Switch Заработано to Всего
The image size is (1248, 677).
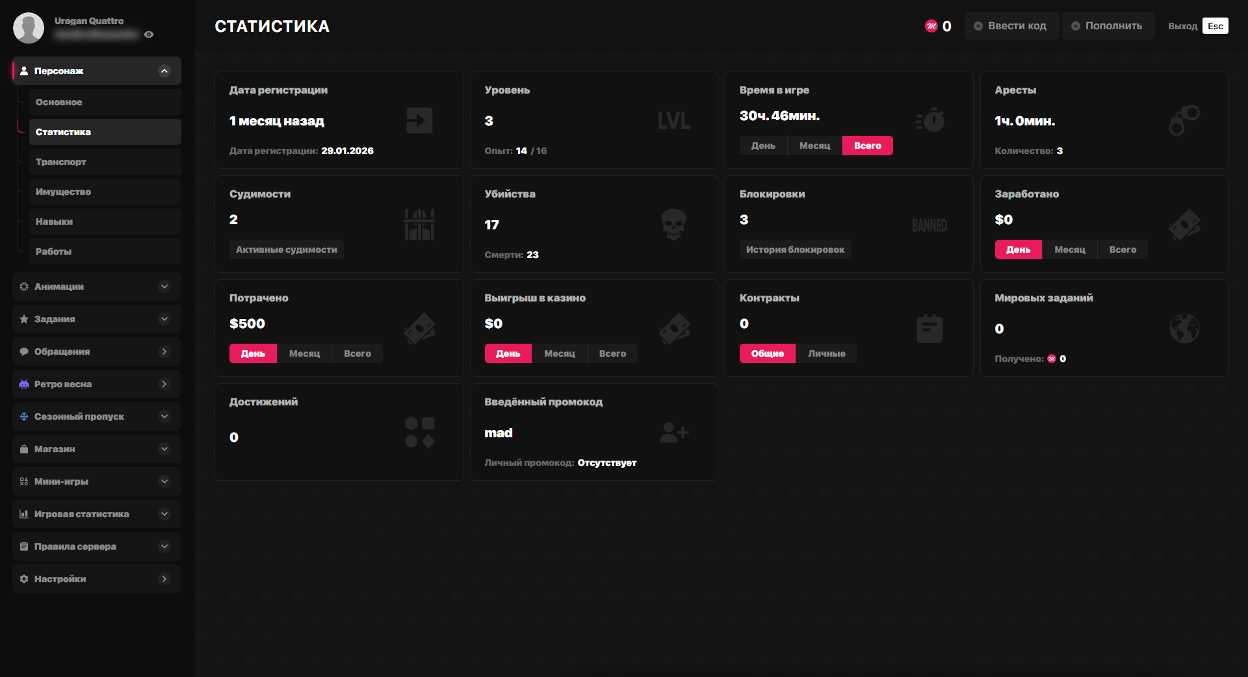coord(1123,249)
